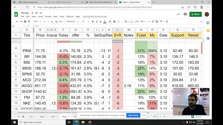Open text wrapping dropdown

(x=138, y=22)
